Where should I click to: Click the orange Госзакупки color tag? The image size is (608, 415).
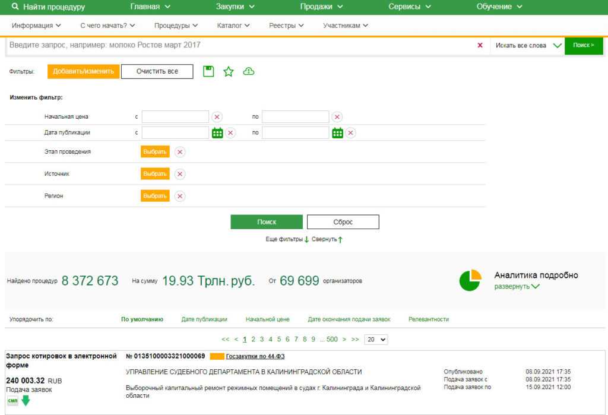click(x=217, y=356)
